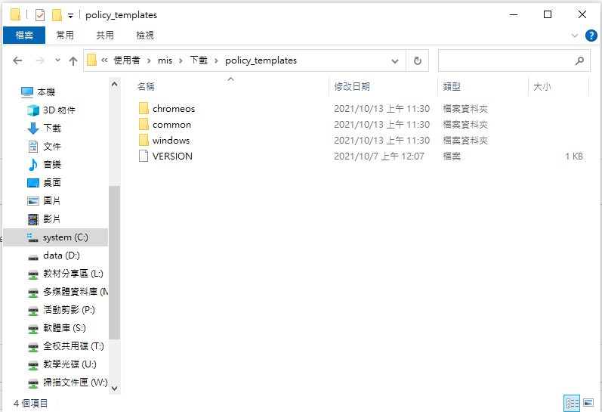Open the 檔案 menu tab
Image resolution: width=602 pixels, height=412 pixels.
(24, 36)
